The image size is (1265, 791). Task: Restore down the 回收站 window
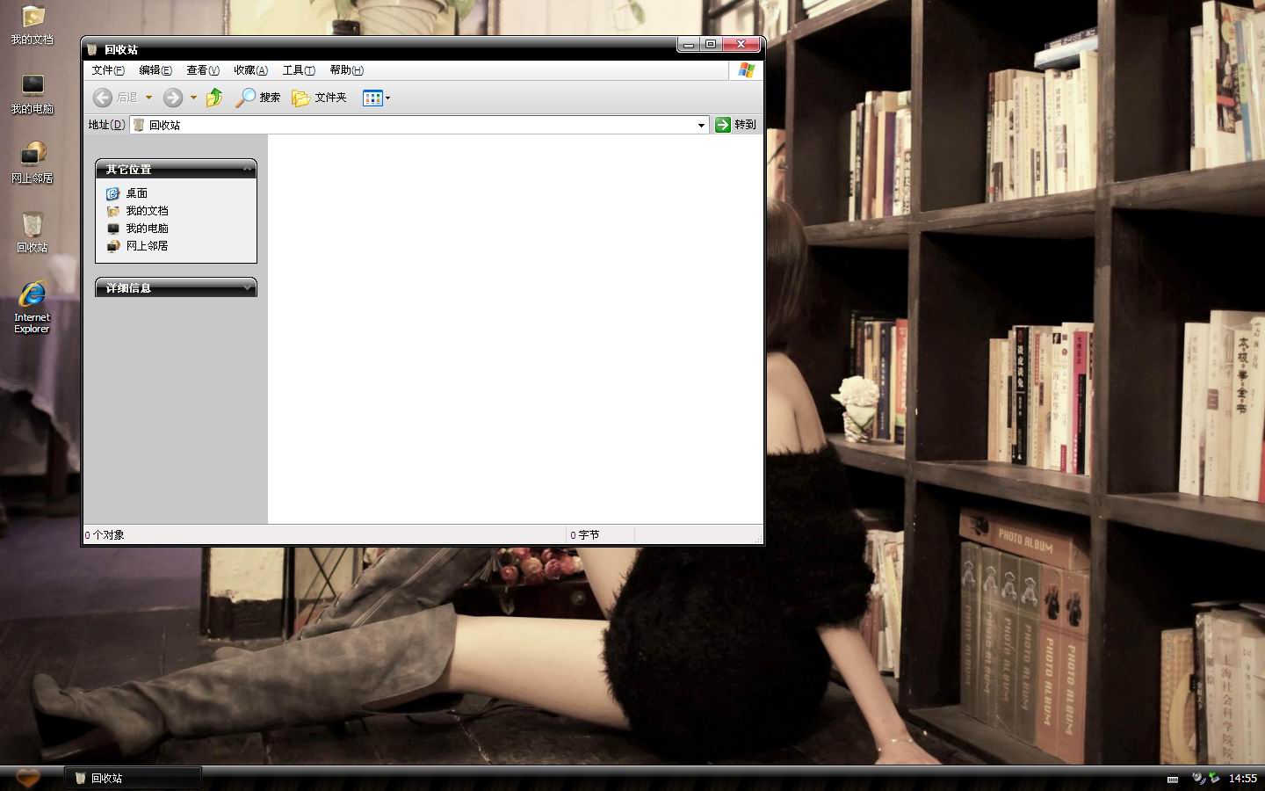point(711,44)
